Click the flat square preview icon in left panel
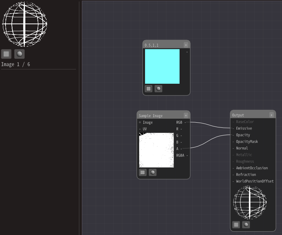The image size is (282, 235). [x=6, y=54]
